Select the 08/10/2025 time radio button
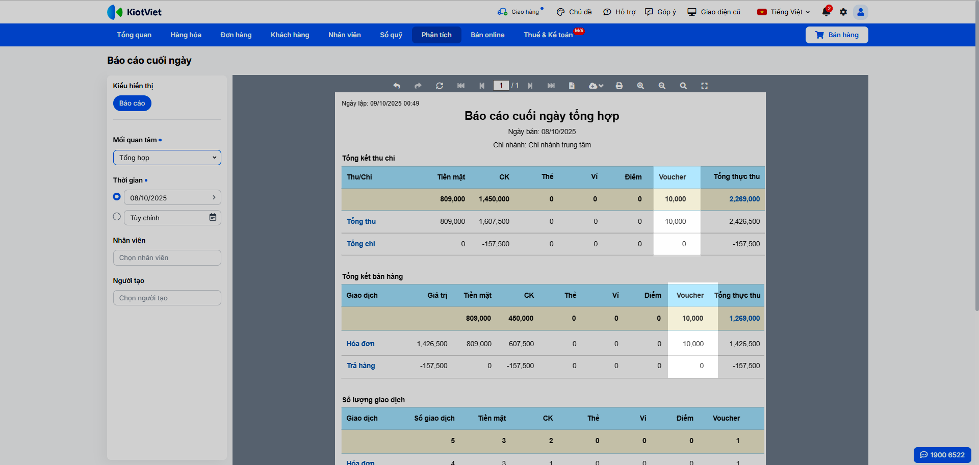Image resolution: width=979 pixels, height=465 pixels. 117,197
